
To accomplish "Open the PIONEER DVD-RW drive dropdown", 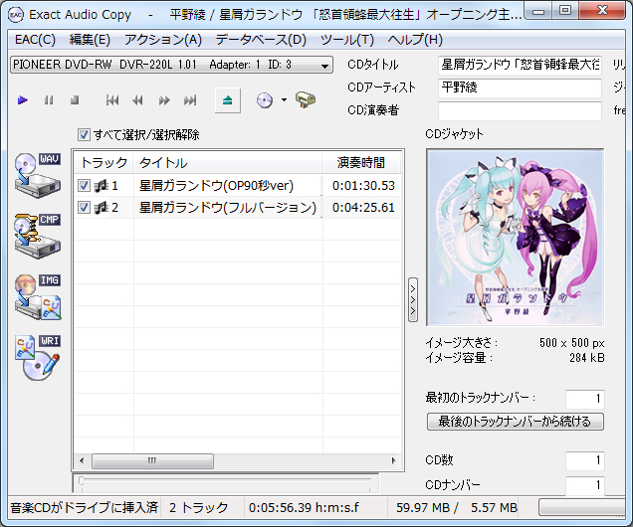I will click(170, 66).
